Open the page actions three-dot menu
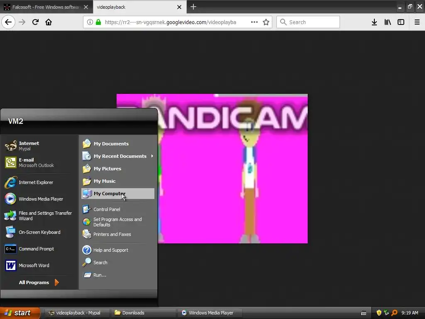The width and height of the screenshot is (425, 319). click(254, 22)
